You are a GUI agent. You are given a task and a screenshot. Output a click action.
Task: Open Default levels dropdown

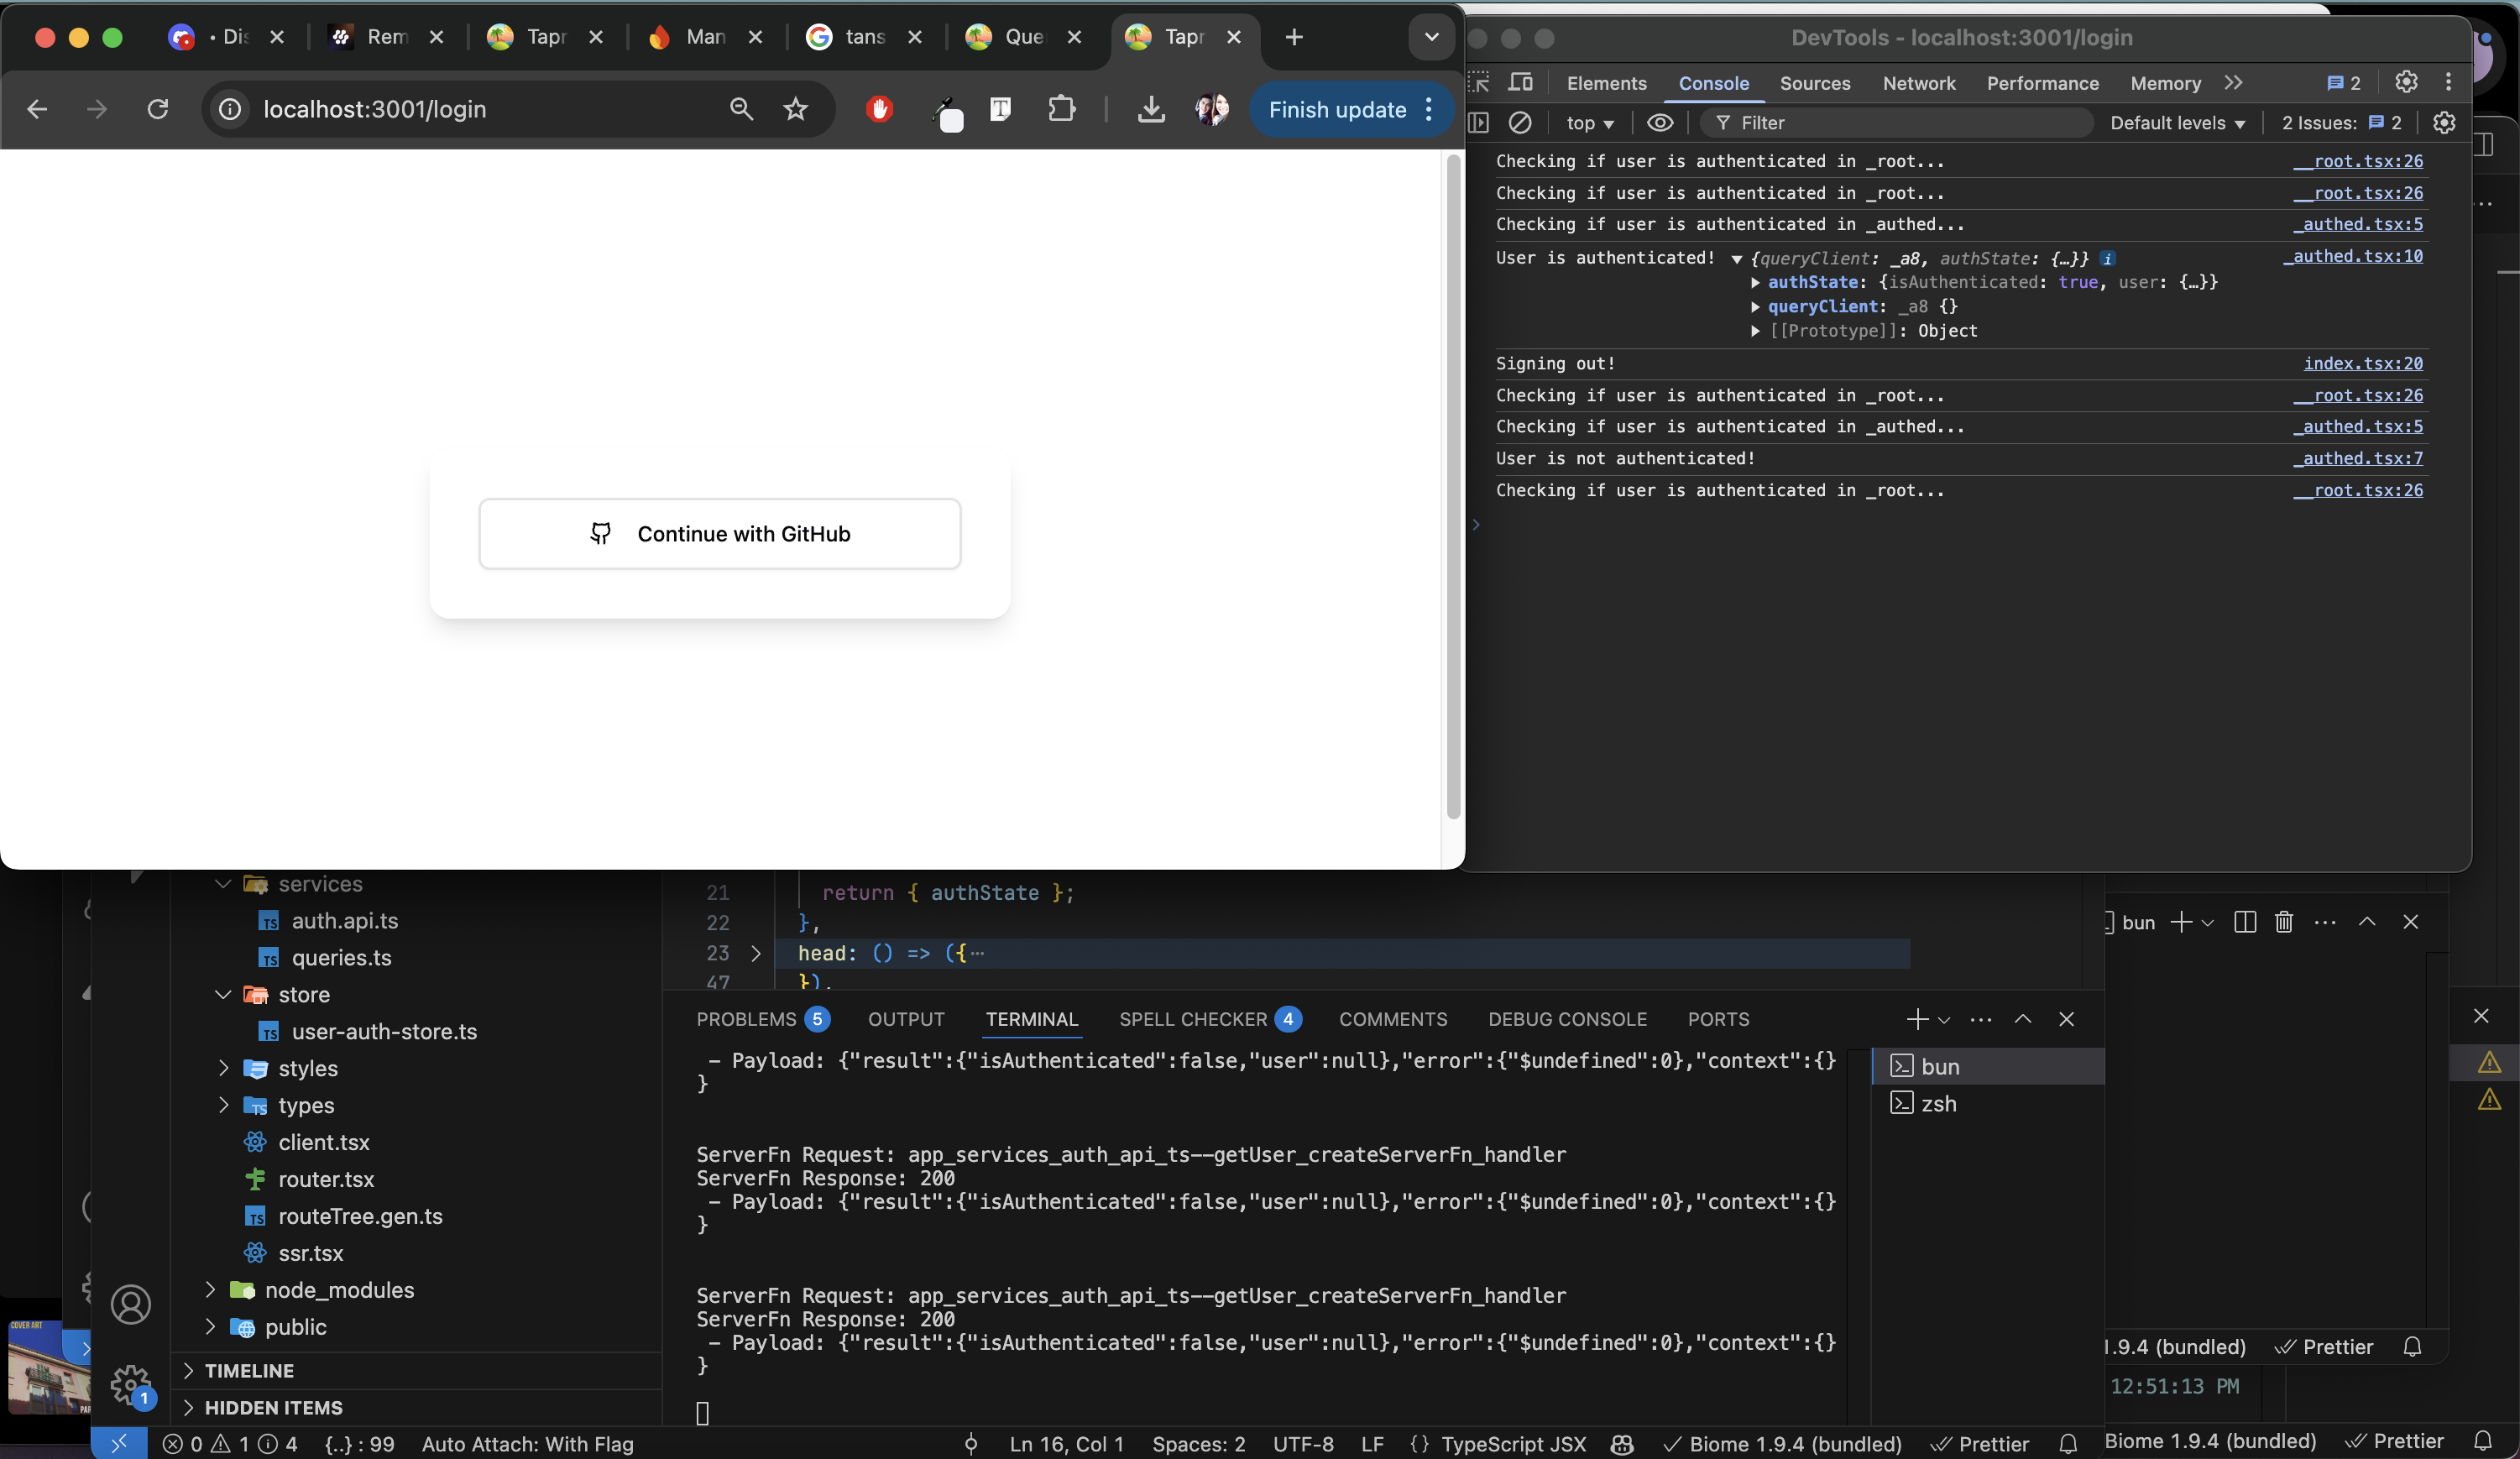click(2177, 123)
